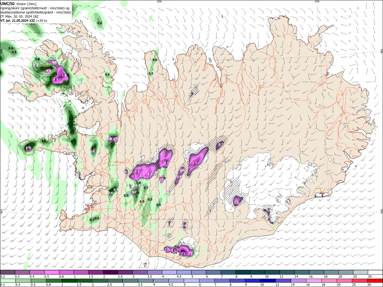
Task: Click the pale grey swatch labeled 25 in the snow legend
Action: [360, 272]
